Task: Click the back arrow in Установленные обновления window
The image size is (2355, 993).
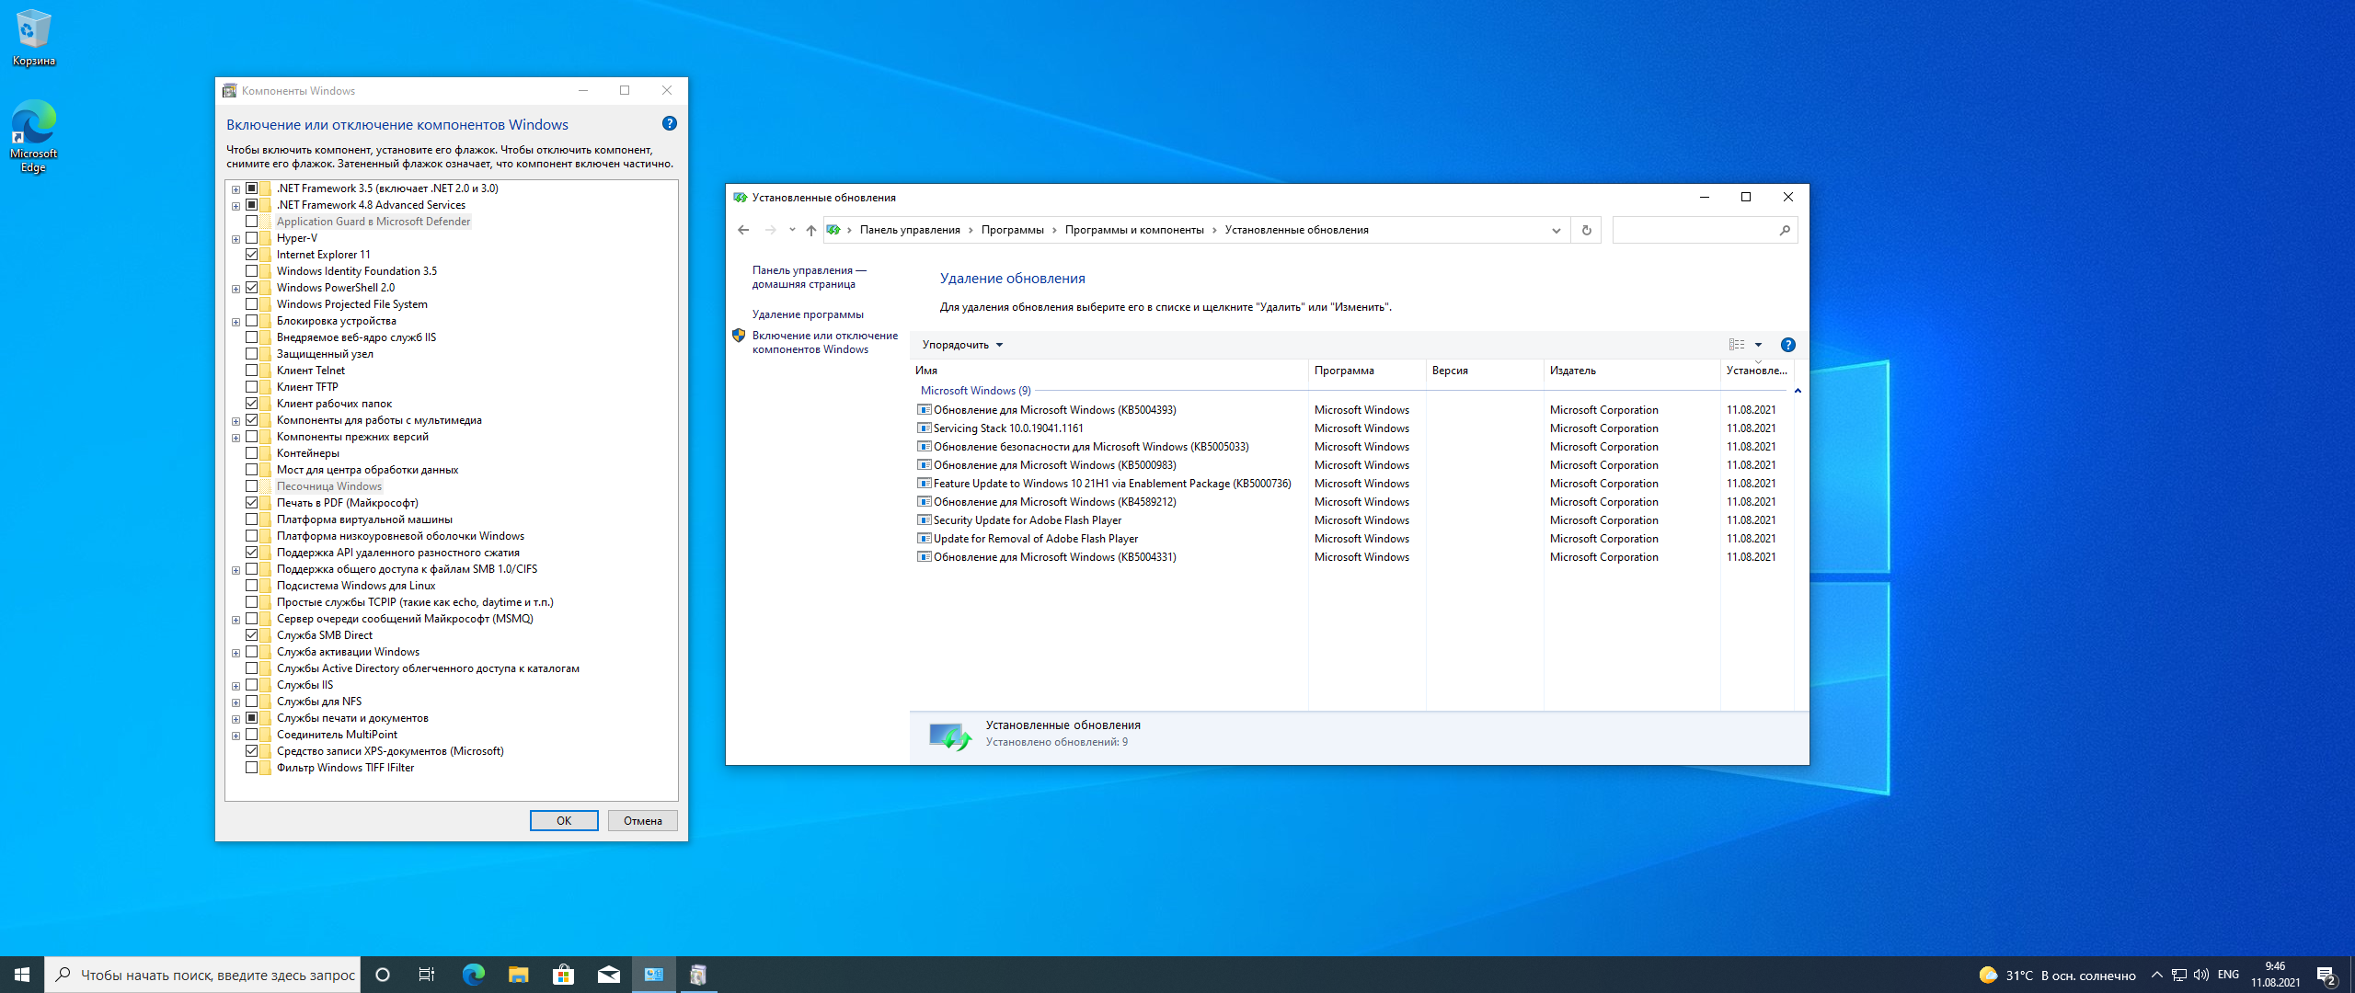Action: point(743,230)
